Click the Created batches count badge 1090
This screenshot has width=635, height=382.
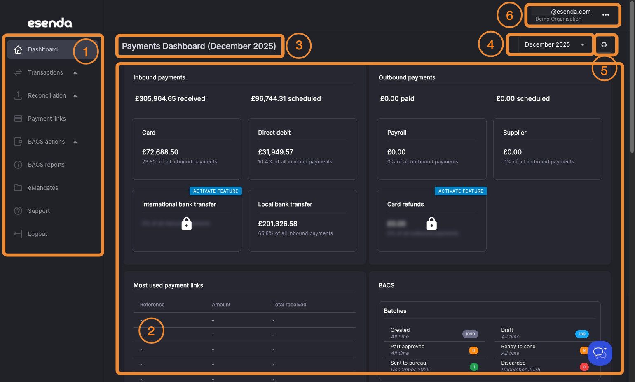[x=470, y=334]
